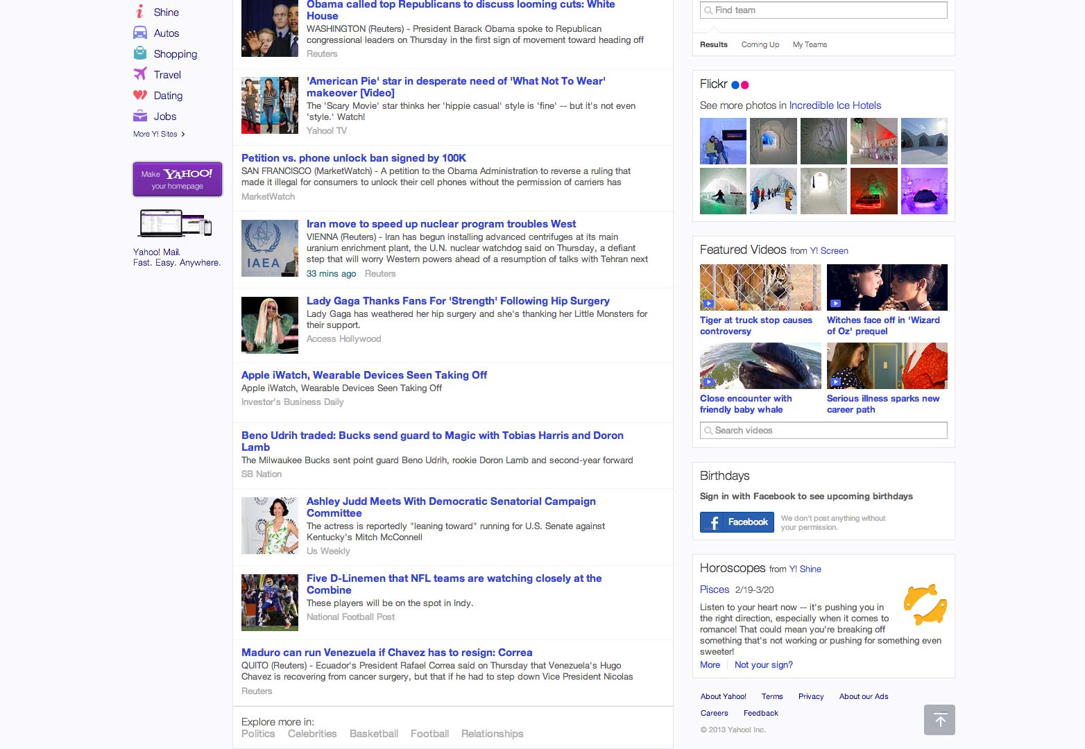The image size is (1085, 749).
Task: Click Make Yahoo! your homepage button
Action: (x=178, y=179)
